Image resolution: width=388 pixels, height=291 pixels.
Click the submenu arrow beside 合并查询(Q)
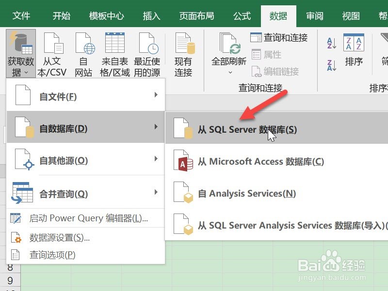click(x=156, y=192)
